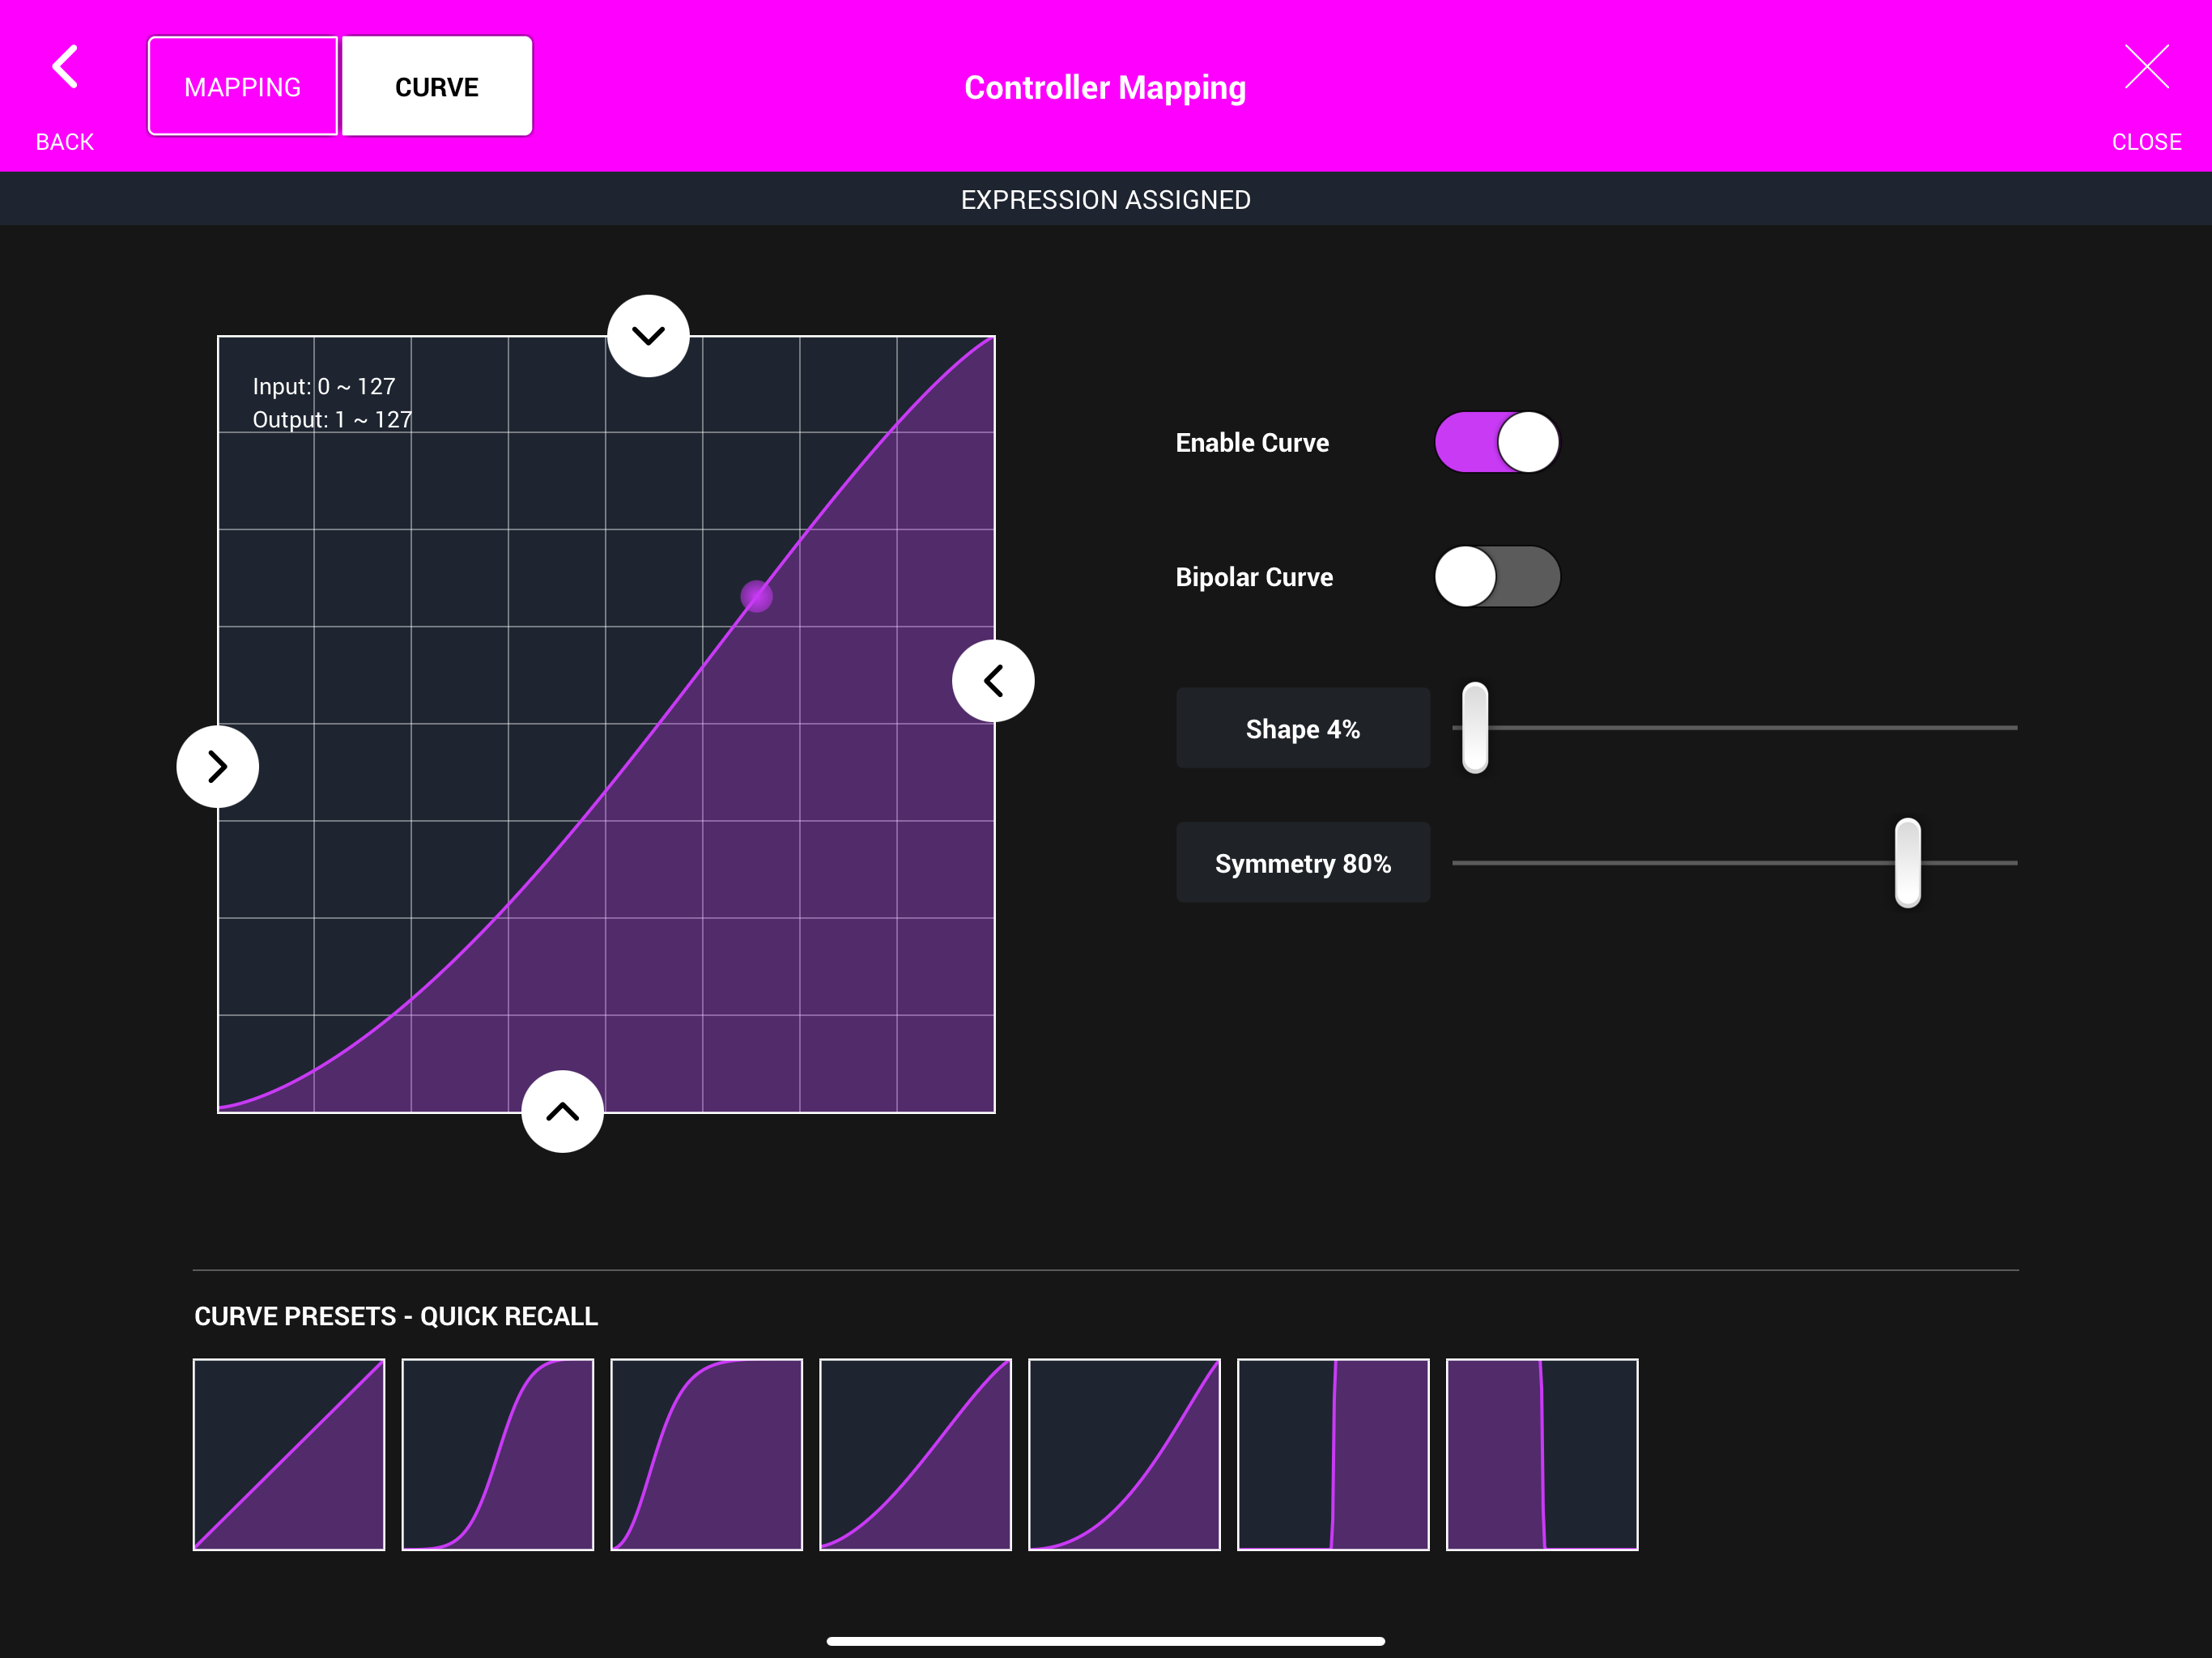Recall the fifth exponential curve preset
The image size is (2212, 1658).
pos(1125,1455)
